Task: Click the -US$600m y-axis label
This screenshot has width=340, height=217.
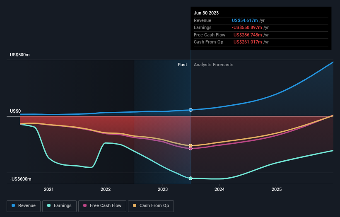Action: (21, 179)
